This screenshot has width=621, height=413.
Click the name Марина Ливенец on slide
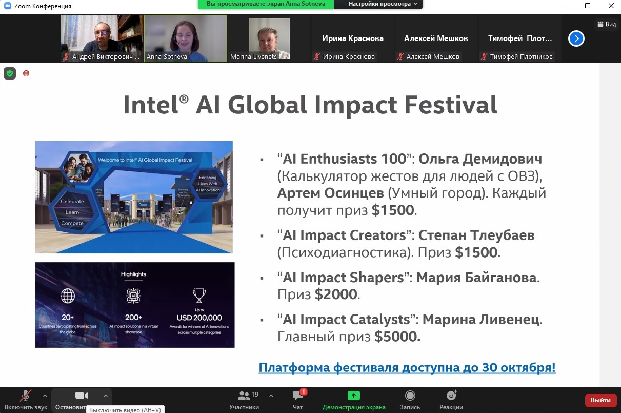click(x=481, y=320)
